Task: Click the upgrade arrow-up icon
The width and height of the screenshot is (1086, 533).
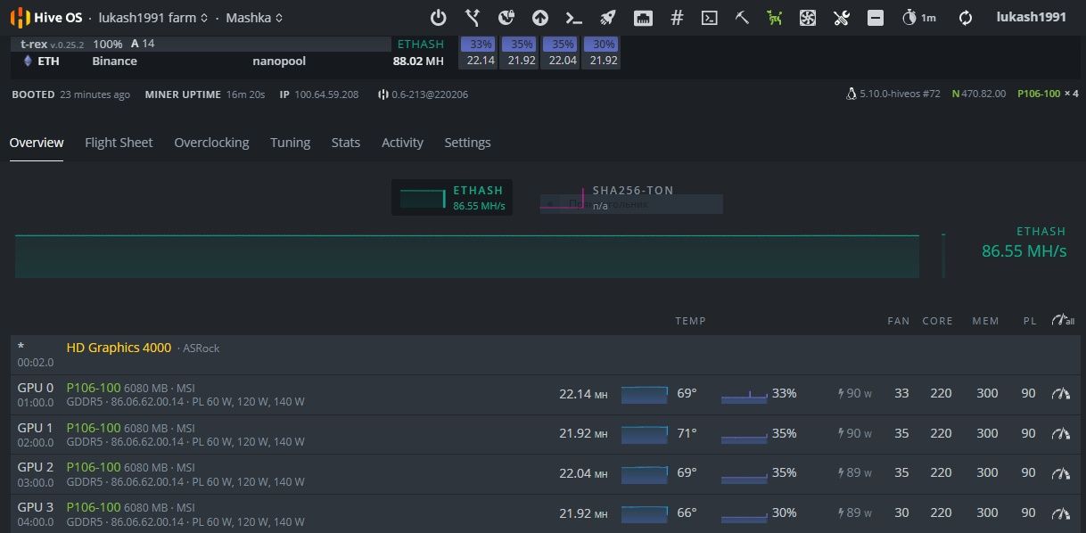Action: tap(540, 18)
